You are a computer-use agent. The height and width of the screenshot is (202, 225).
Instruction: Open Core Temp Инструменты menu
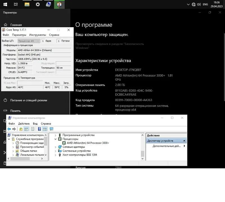point(37,35)
